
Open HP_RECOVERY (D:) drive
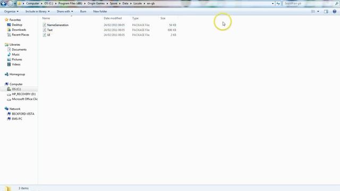23,94
